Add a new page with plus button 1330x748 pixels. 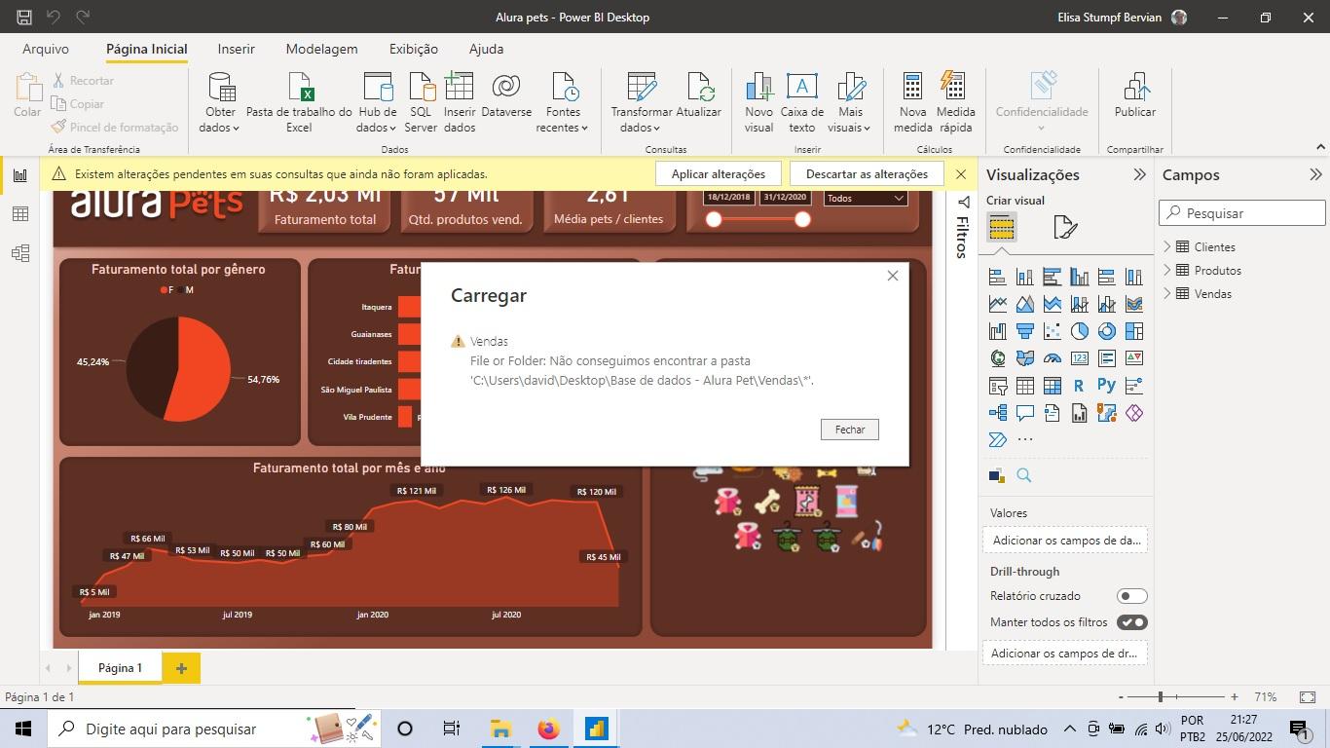tap(181, 668)
